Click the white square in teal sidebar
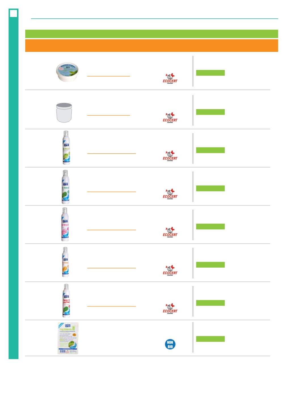This screenshot has height=417, width=295. (x=13, y=13)
